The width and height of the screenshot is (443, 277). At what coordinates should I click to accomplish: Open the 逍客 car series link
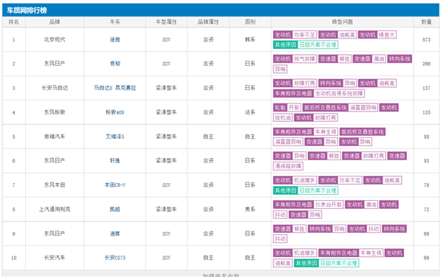114,233
